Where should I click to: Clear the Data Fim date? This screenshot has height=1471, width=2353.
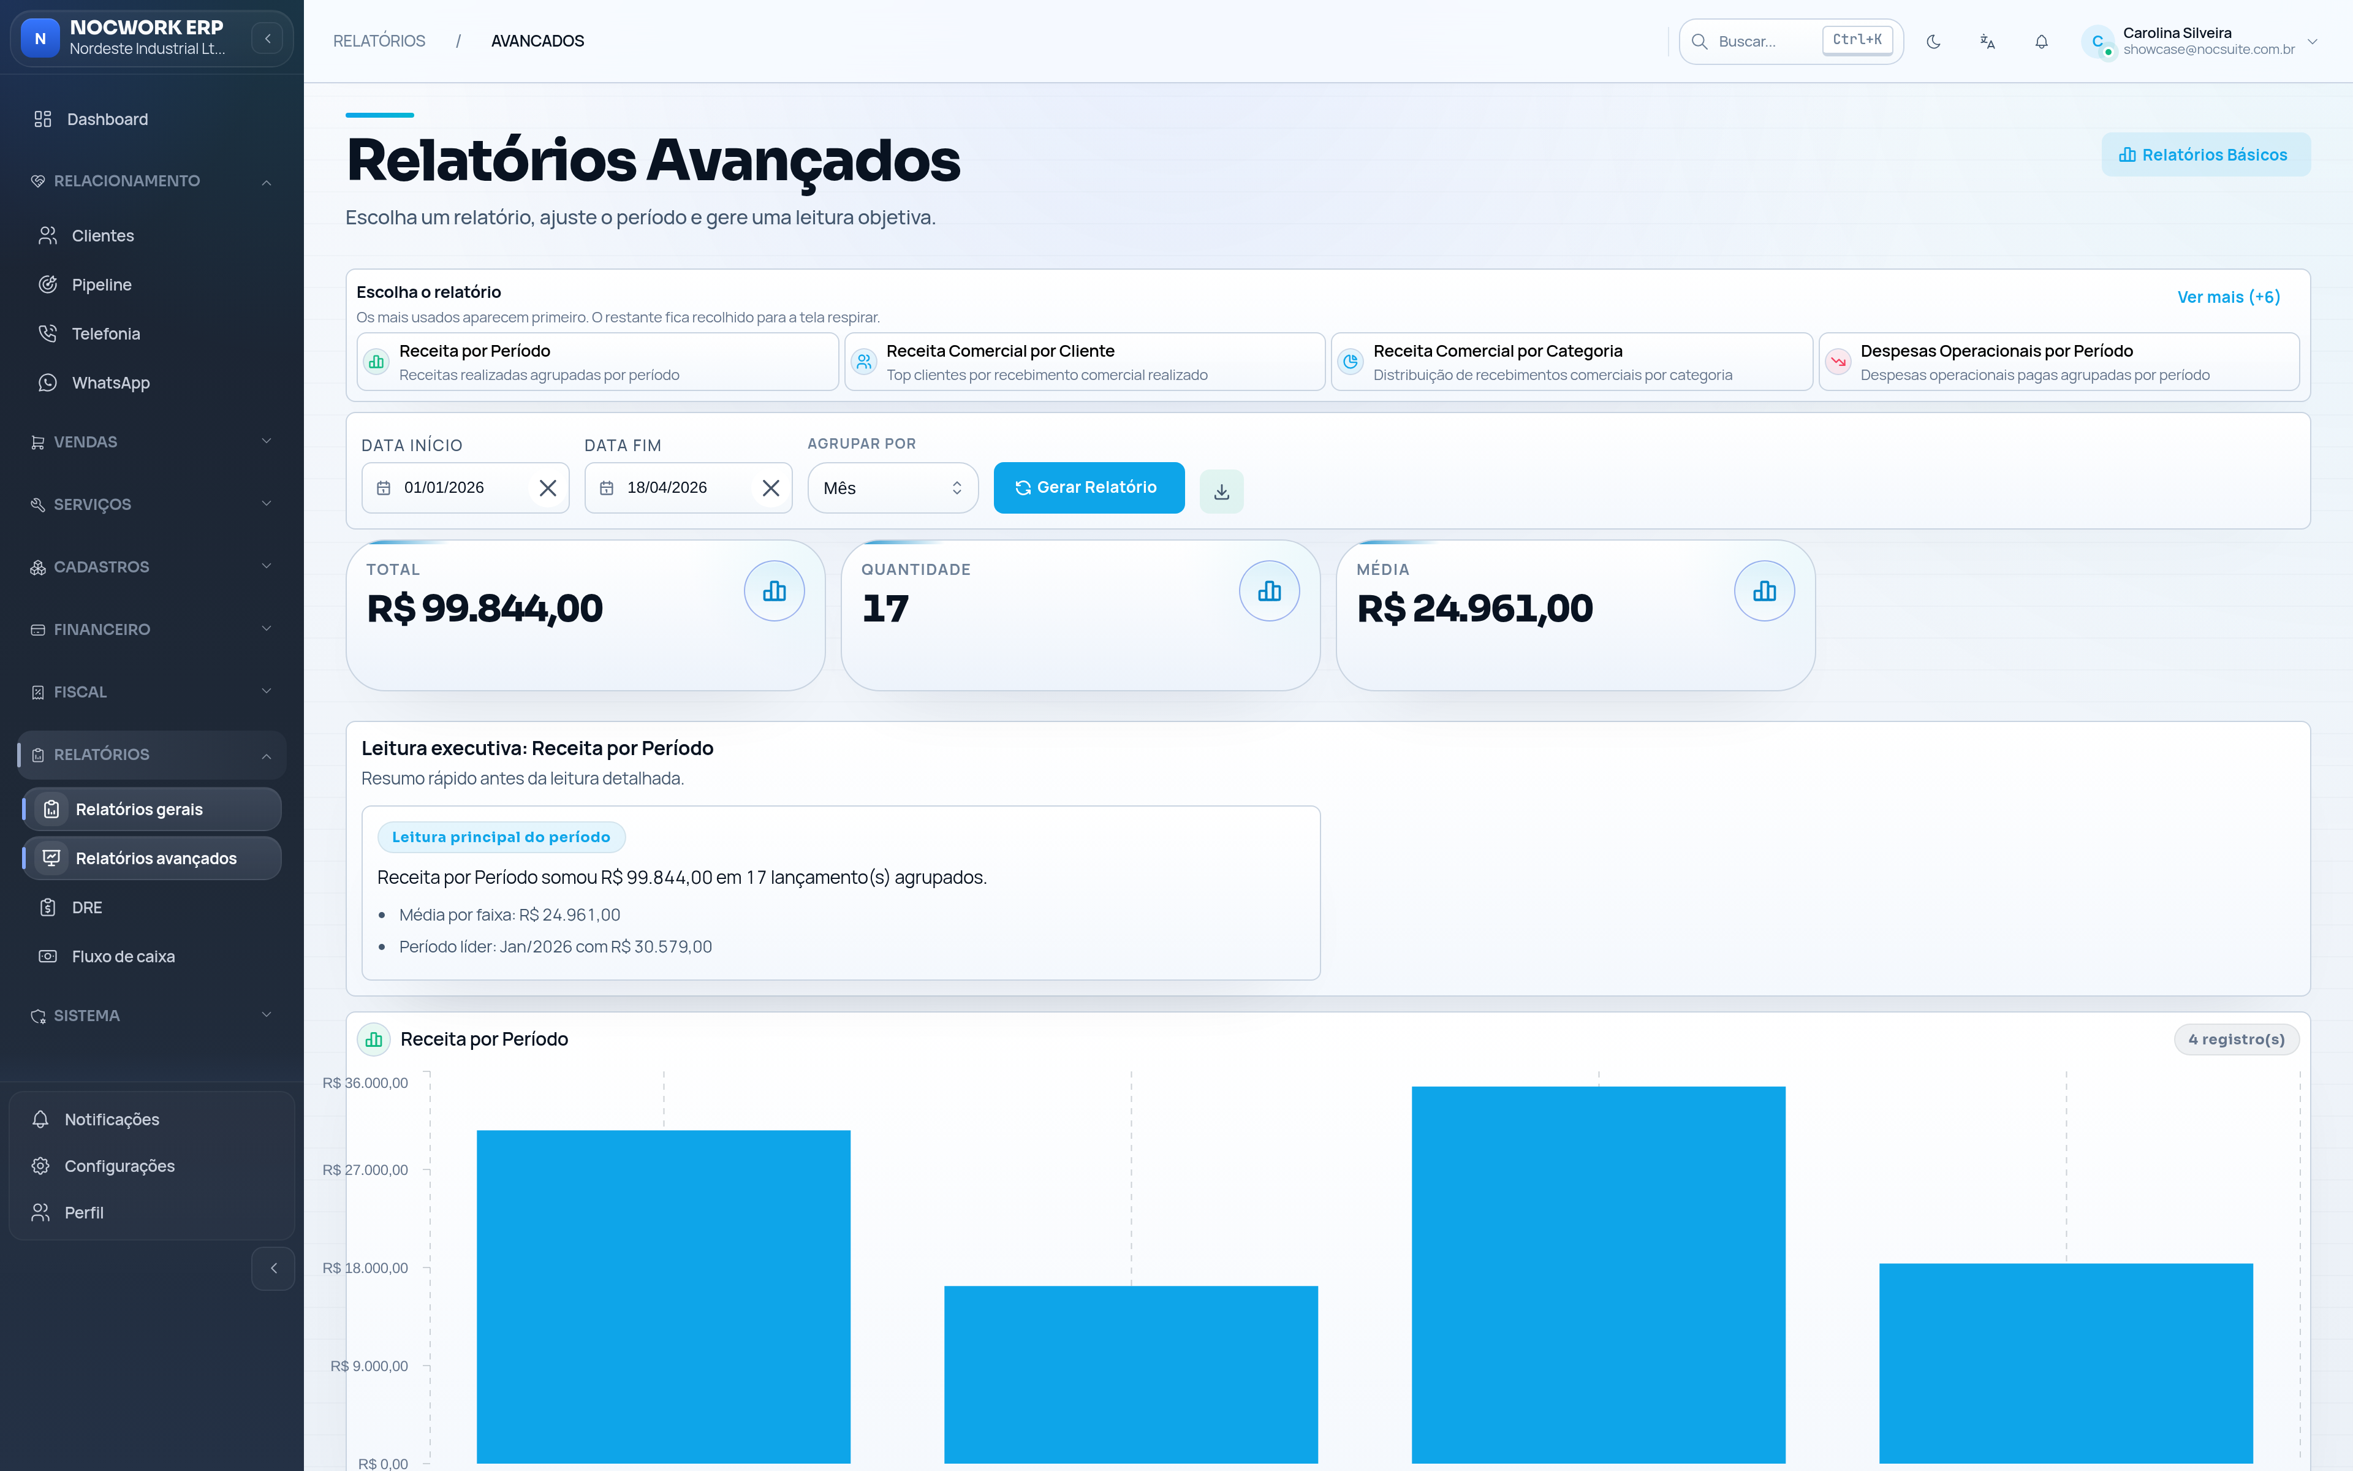[771, 488]
